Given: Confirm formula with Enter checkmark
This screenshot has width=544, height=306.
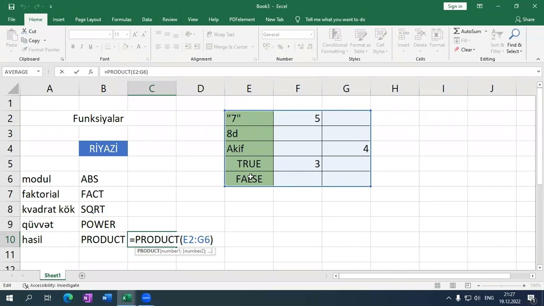Looking at the screenshot, I should [76, 72].
